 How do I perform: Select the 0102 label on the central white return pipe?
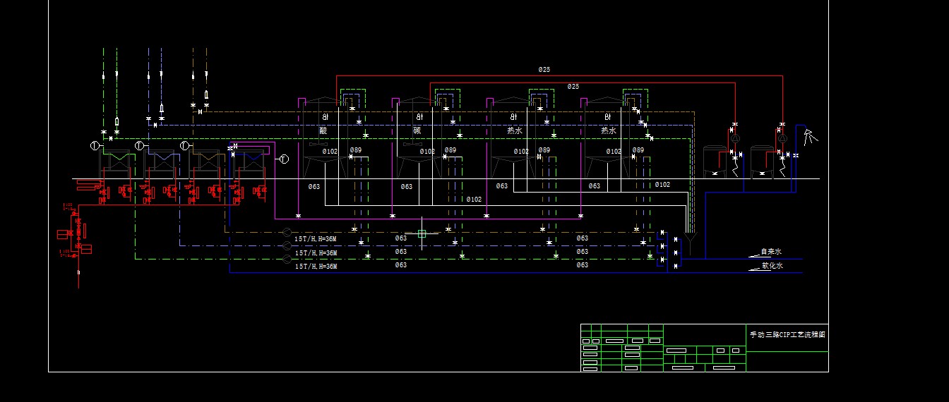coord(474,200)
